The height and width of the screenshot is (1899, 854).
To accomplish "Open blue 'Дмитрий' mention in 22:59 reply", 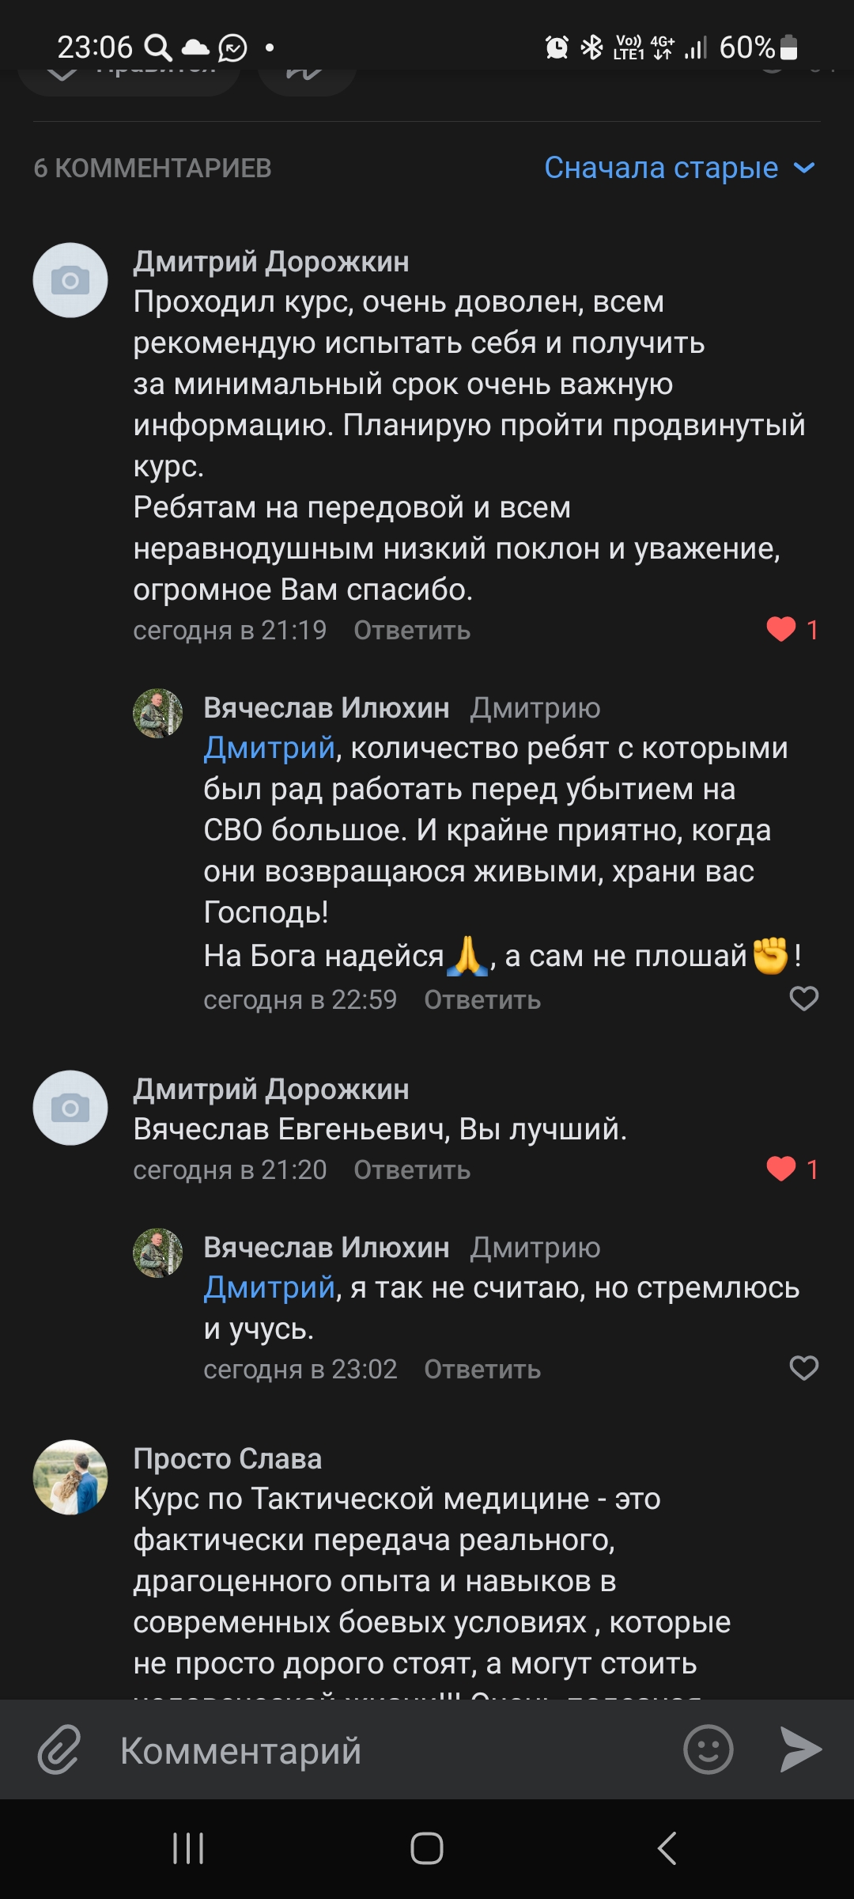I will pyautogui.click(x=270, y=748).
